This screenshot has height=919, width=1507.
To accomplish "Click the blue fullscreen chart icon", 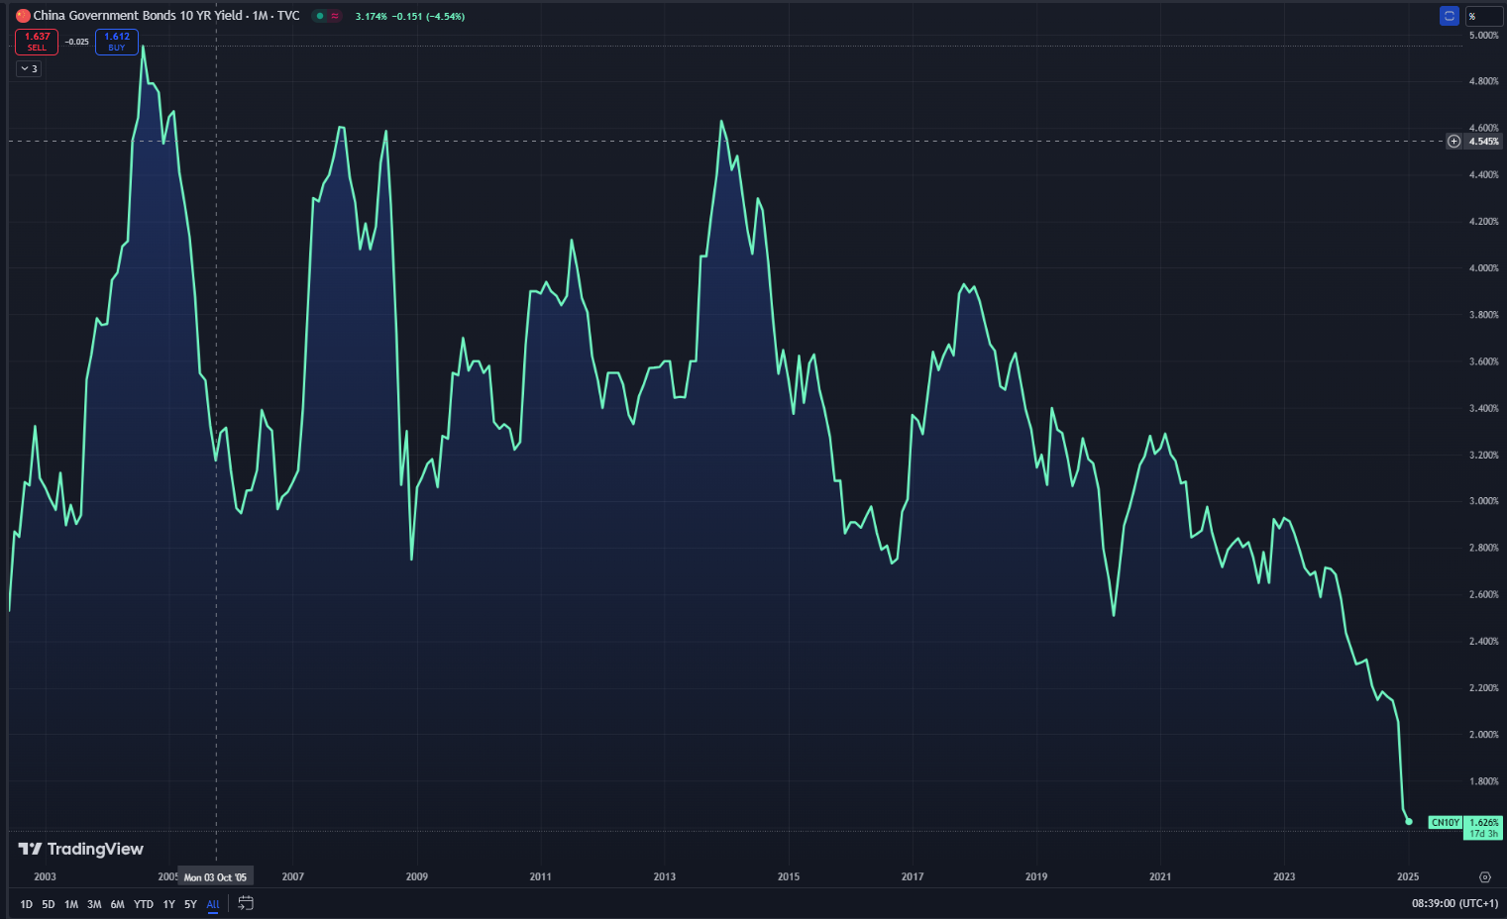I will coord(1449,16).
